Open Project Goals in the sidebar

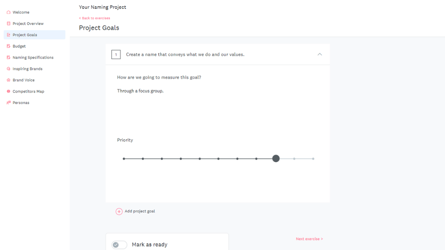tap(25, 35)
